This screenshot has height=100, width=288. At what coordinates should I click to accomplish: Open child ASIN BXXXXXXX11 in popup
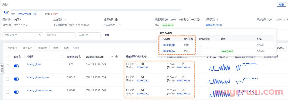[169, 45]
